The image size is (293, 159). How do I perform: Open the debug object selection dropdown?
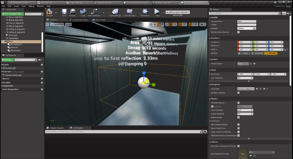(178, 12)
